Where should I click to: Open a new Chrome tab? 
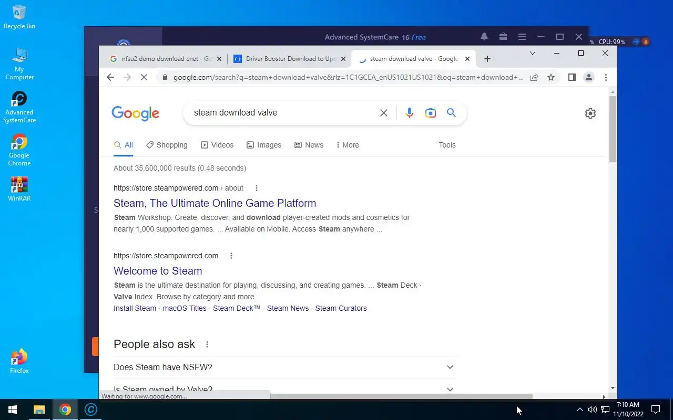click(487, 59)
